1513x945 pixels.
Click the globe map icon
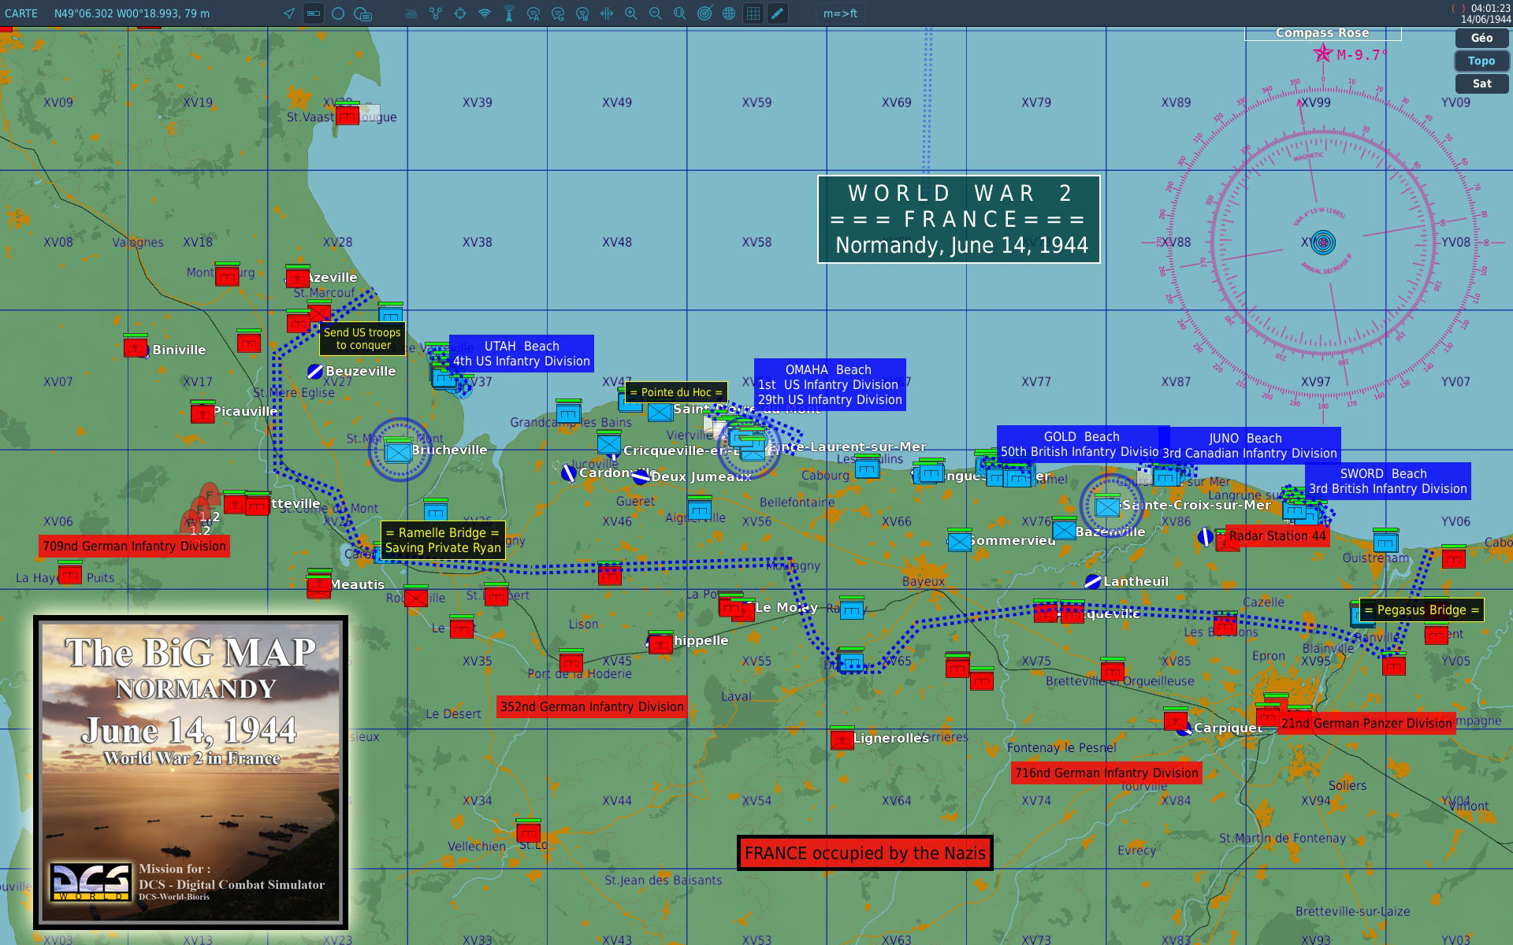(x=729, y=13)
